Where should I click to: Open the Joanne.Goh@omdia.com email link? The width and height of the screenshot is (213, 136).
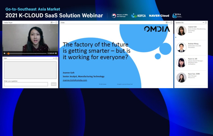(x=75, y=80)
